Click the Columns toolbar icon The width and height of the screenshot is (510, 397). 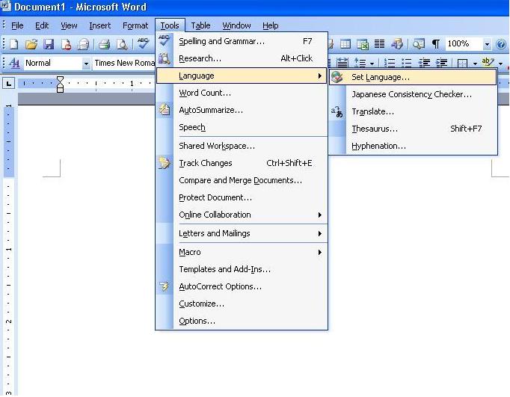(x=379, y=45)
